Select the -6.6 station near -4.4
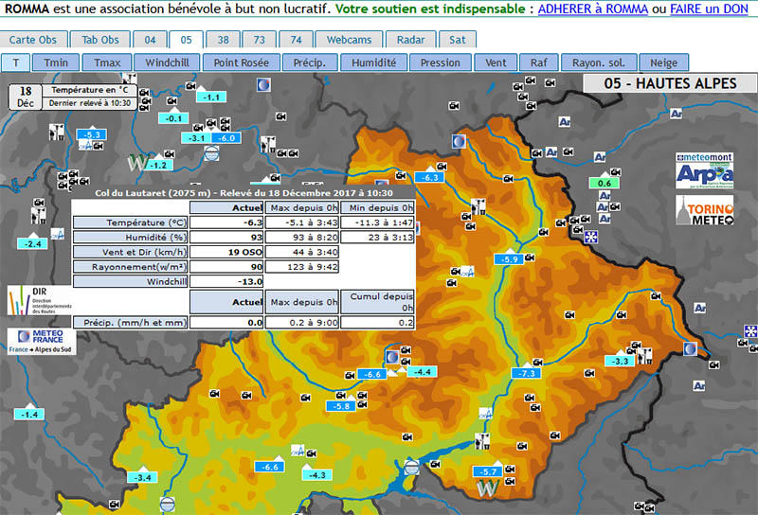This screenshot has width=758, height=515. click(x=371, y=374)
